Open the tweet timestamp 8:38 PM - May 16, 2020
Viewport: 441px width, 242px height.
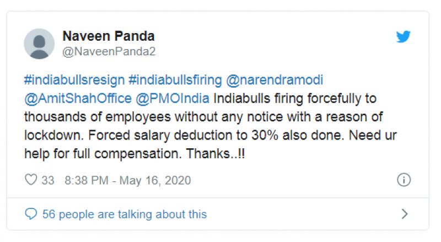tap(127, 180)
